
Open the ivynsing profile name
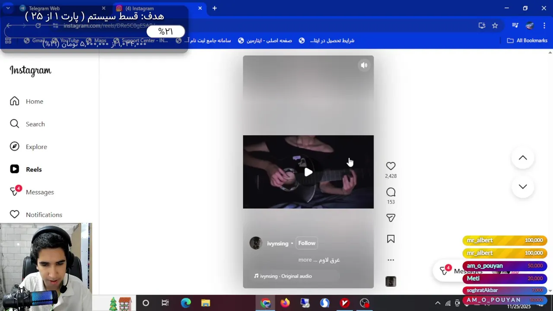click(277, 244)
